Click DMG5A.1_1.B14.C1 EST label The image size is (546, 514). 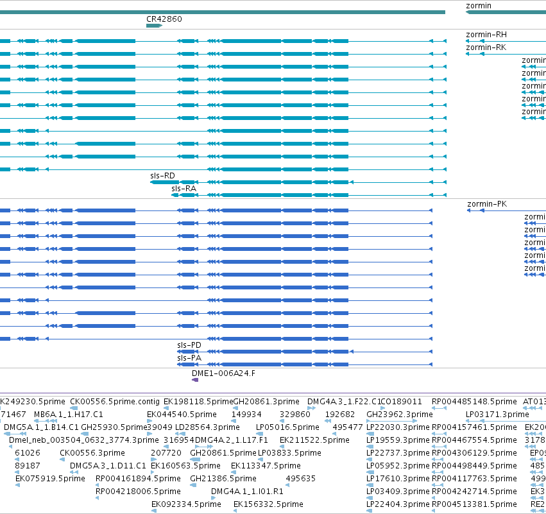41,427
